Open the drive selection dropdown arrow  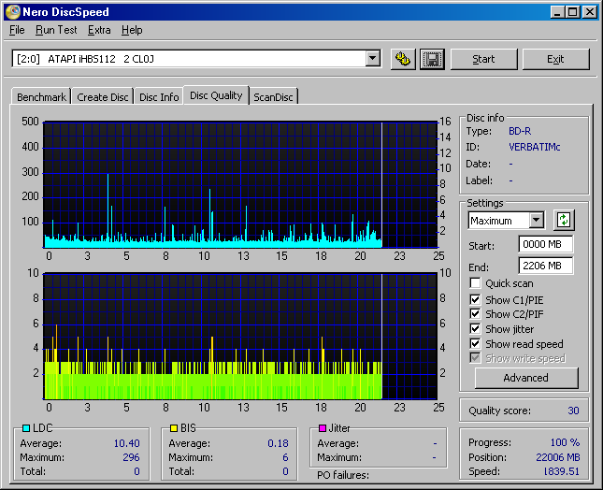[x=372, y=59]
